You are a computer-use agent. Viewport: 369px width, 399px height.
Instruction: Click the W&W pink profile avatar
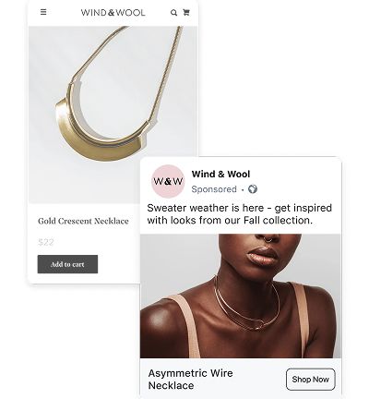point(168,181)
